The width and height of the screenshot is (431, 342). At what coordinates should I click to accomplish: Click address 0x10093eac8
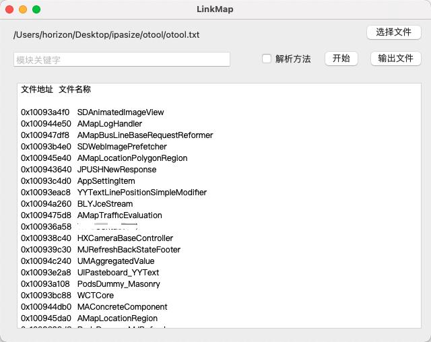point(46,193)
